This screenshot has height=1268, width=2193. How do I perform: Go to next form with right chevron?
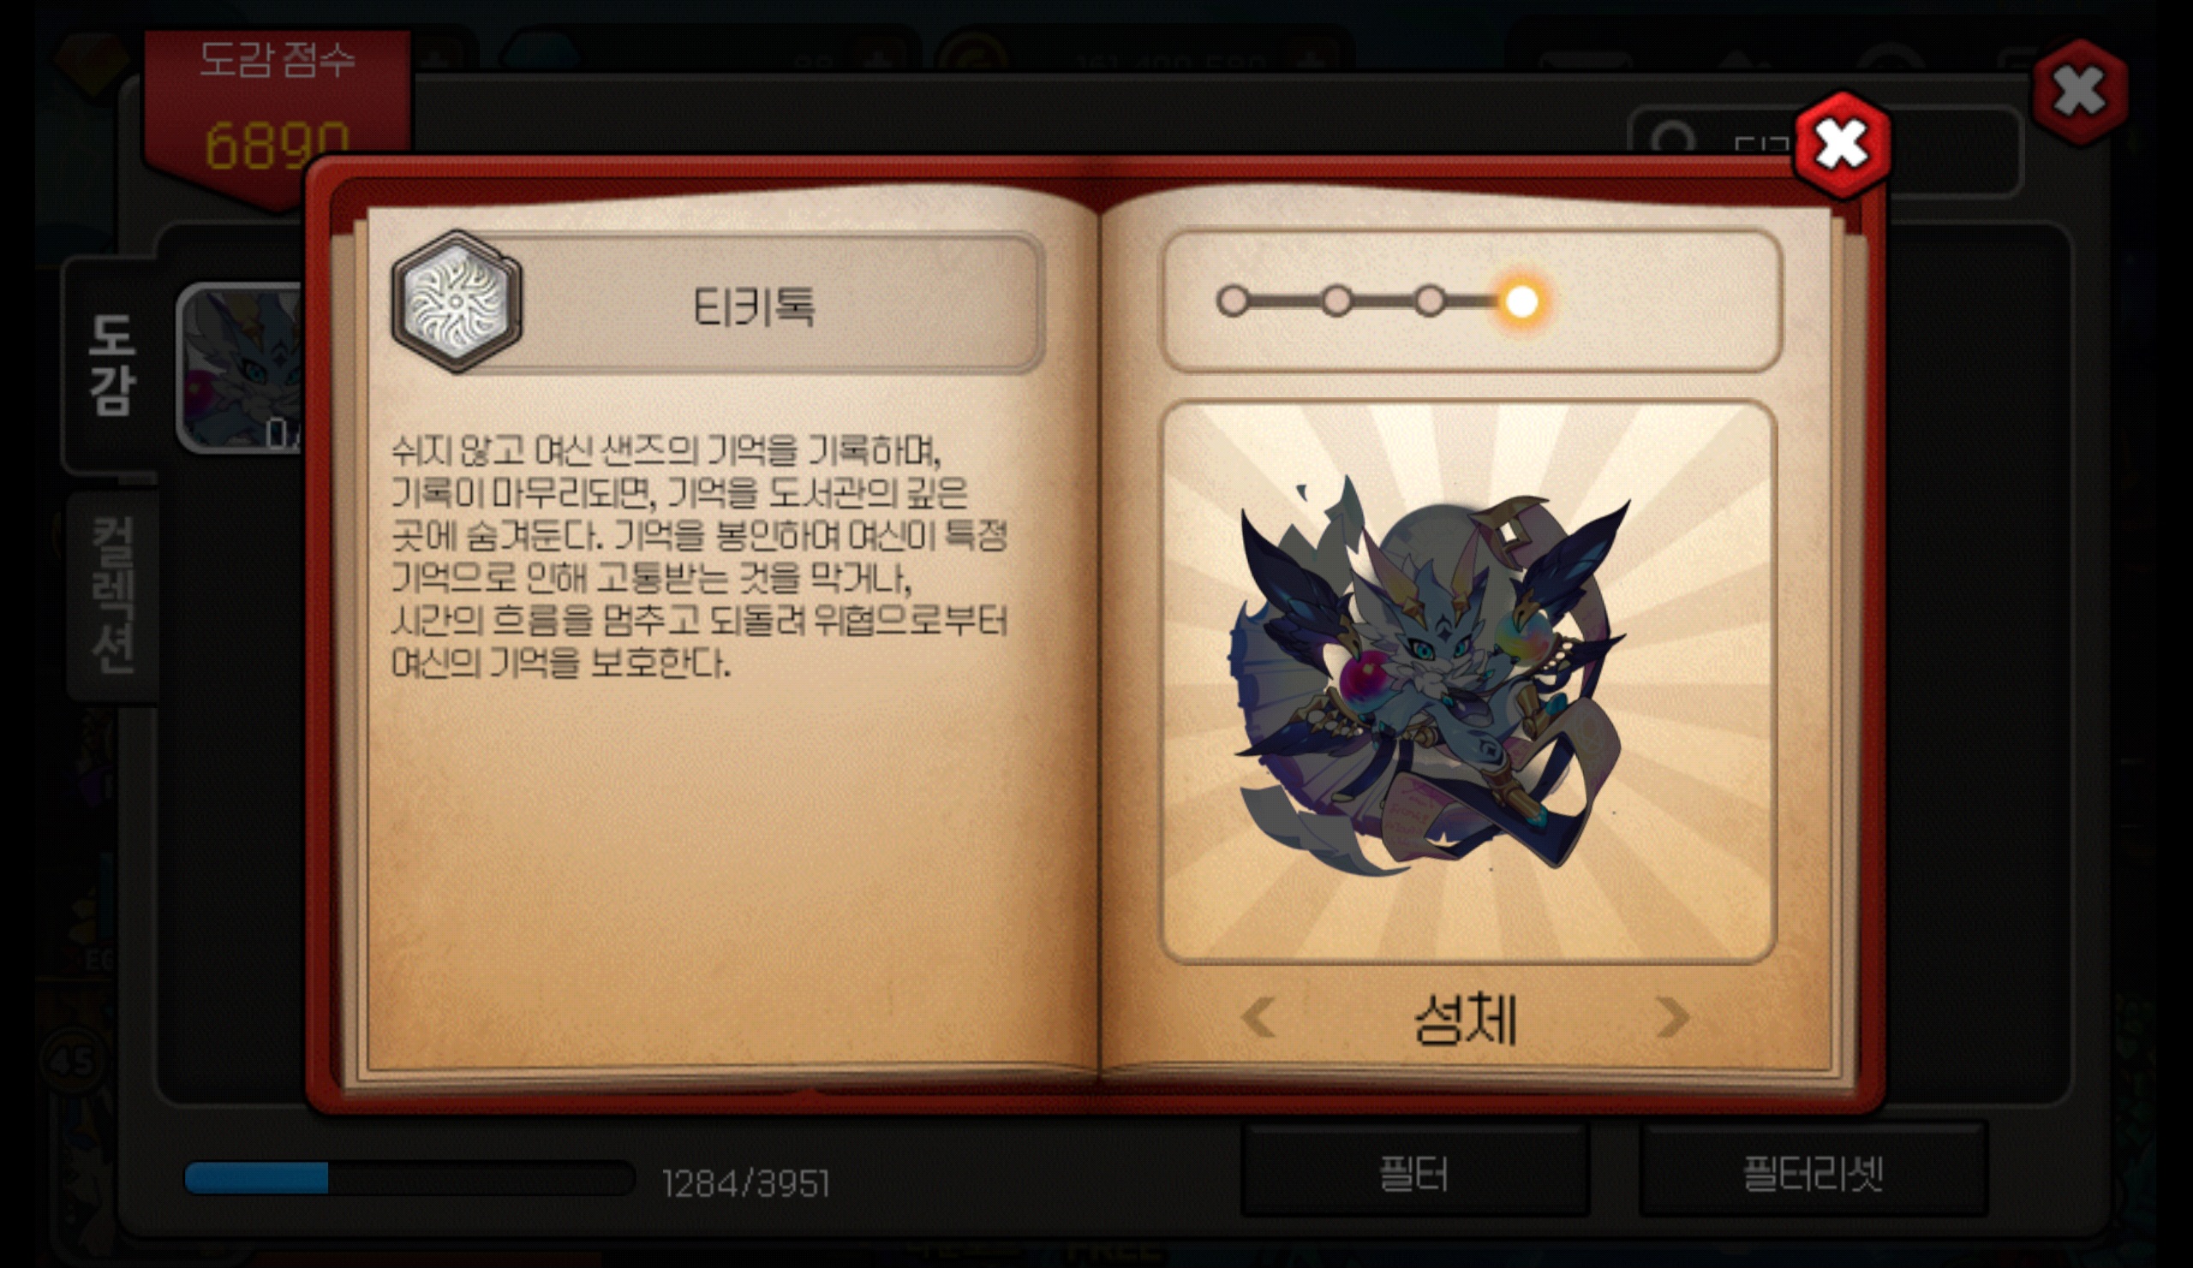coord(1671,1016)
